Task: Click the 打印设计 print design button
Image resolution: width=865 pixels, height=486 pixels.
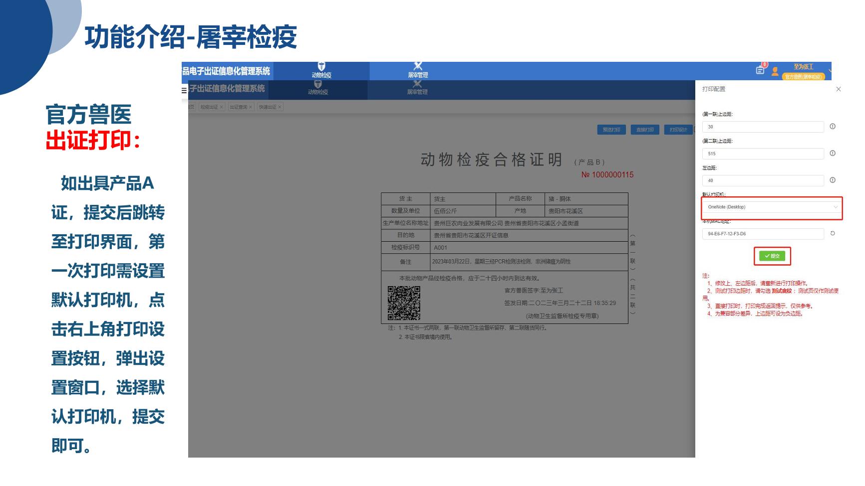Action: (678, 130)
